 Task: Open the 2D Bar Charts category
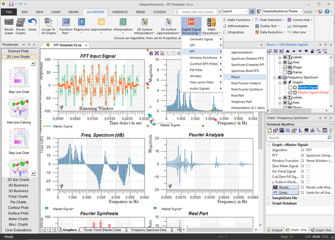18,180
